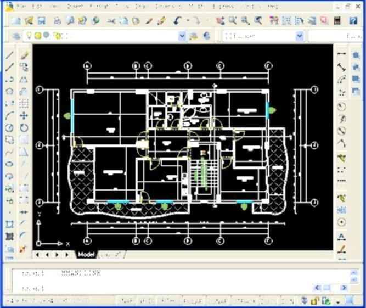Click in the command line input area
Viewport: 366px width, 308px height.
[165, 288]
